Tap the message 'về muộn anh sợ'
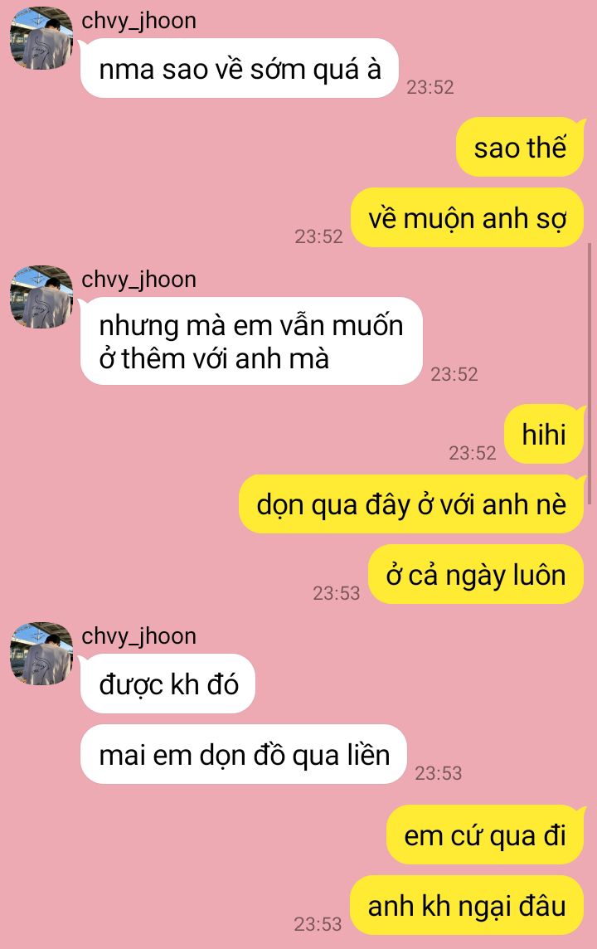This screenshot has height=949, width=597. point(468,218)
